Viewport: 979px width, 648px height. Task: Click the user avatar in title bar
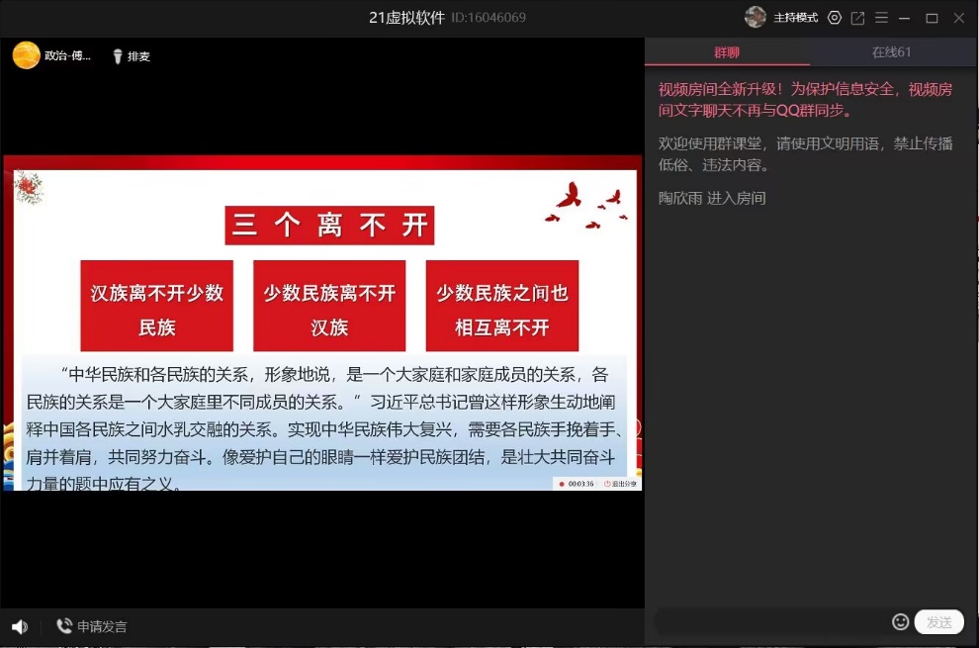(x=756, y=18)
